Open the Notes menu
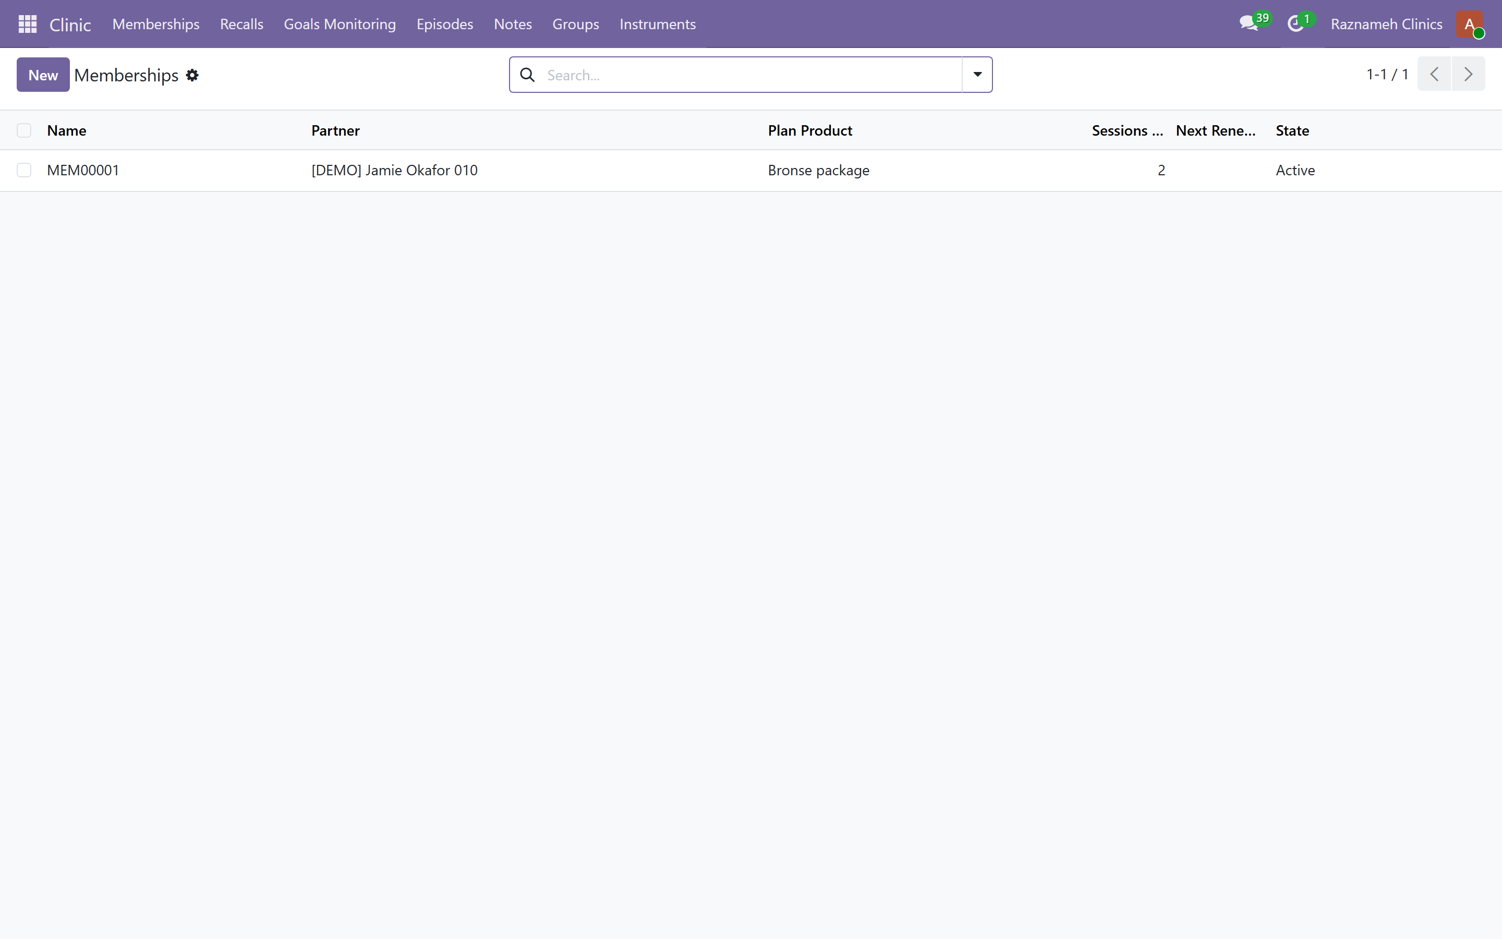This screenshot has width=1502, height=939. 513,24
